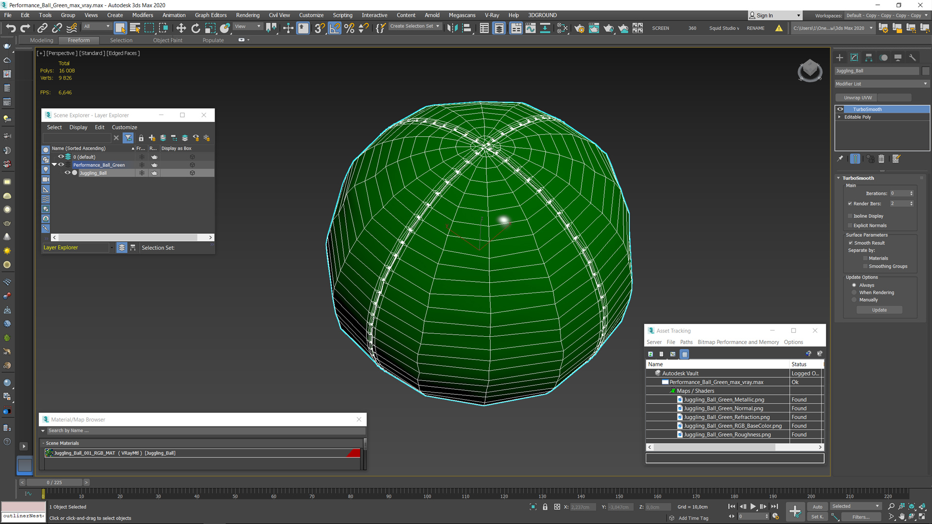932x524 pixels.
Task: Click the Unwrap UVW modifier
Action: click(x=857, y=97)
